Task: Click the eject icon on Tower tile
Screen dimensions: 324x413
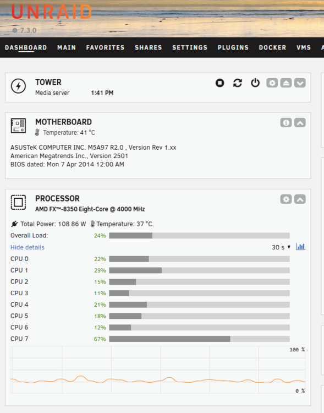Action: click(286, 83)
